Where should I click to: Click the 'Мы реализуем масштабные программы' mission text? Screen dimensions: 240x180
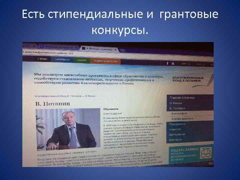98,79
